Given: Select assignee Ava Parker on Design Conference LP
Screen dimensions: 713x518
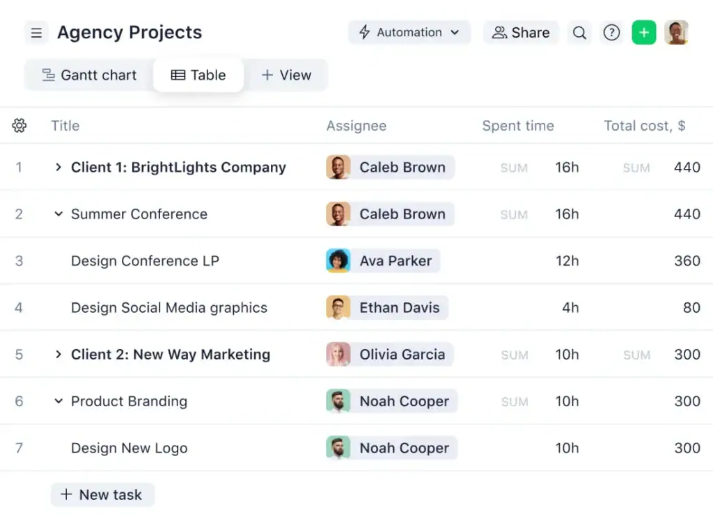Looking at the screenshot, I should tap(382, 261).
